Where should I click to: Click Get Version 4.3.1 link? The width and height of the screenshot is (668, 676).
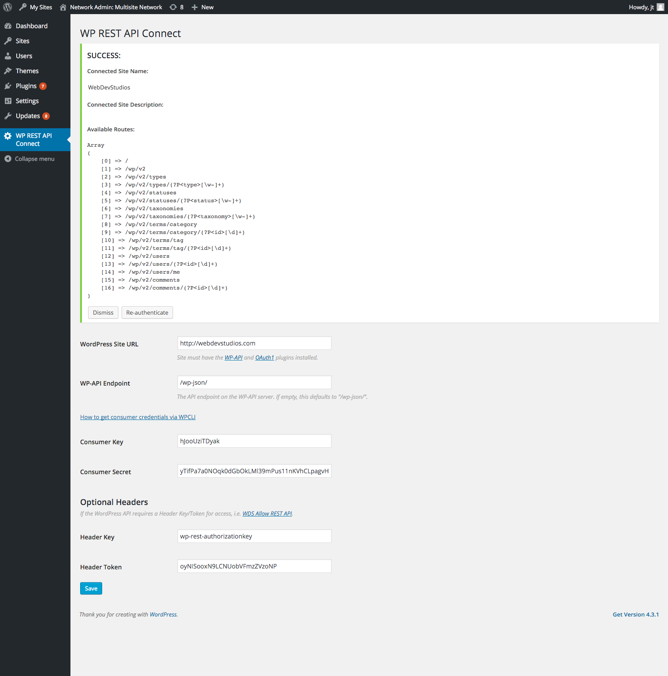pos(635,614)
